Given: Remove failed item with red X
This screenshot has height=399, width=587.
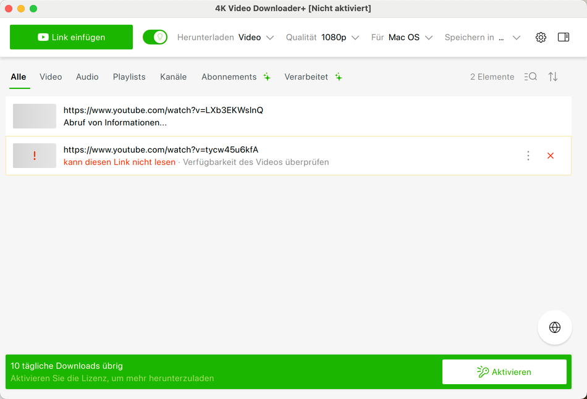Looking at the screenshot, I should (x=551, y=156).
